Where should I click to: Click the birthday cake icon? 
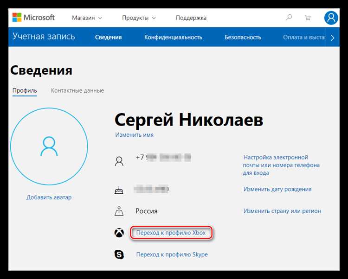[119, 190]
